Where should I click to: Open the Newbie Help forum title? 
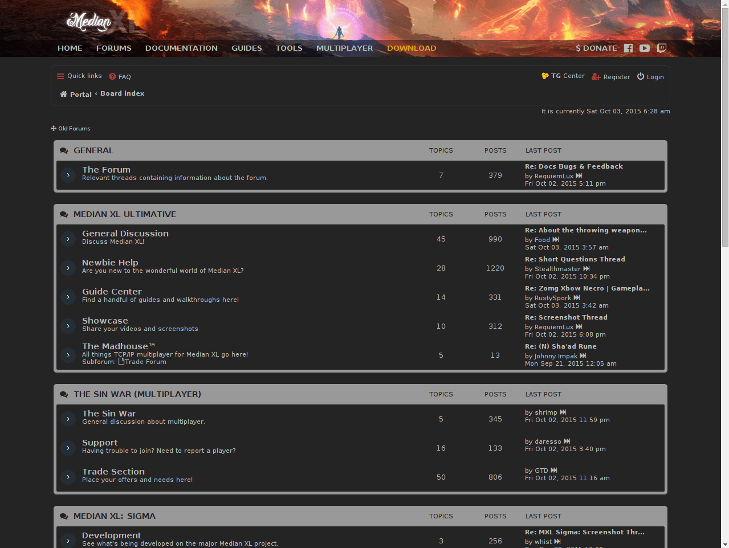pyautogui.click(x=110, y=263)
